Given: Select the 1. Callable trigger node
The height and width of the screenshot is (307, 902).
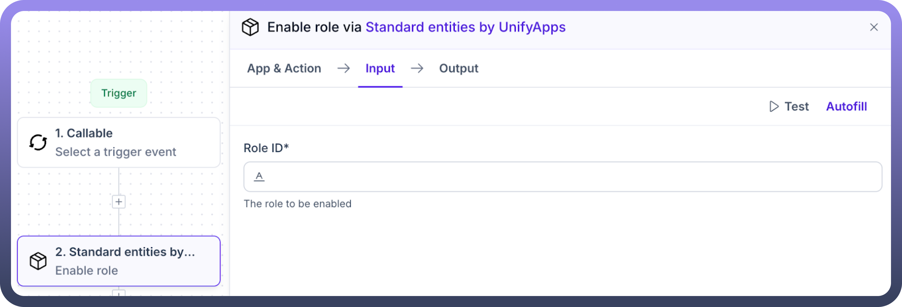Looking at the screenshot, I should 119,142.
